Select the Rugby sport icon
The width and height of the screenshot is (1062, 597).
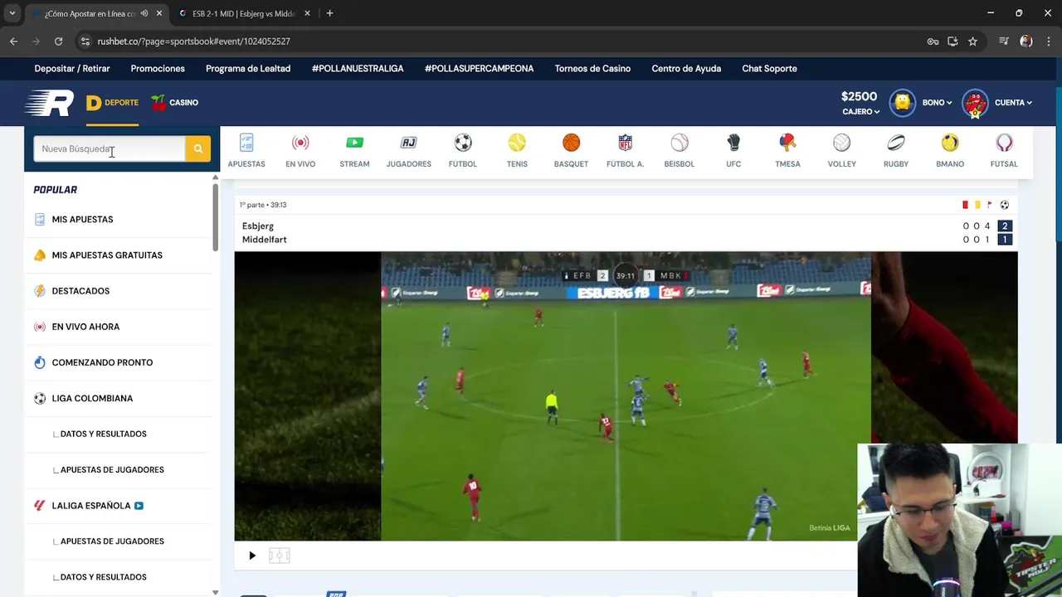click(896, 143)
